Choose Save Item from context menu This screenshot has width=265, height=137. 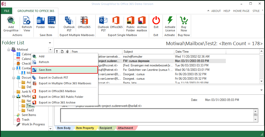[x=45, y=70]
